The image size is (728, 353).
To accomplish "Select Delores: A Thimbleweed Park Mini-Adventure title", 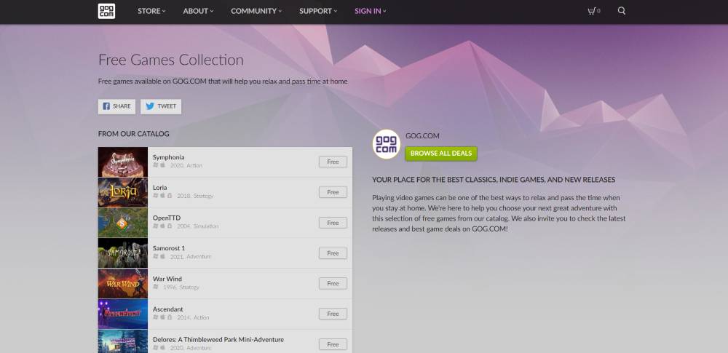I will coord(218,339).
